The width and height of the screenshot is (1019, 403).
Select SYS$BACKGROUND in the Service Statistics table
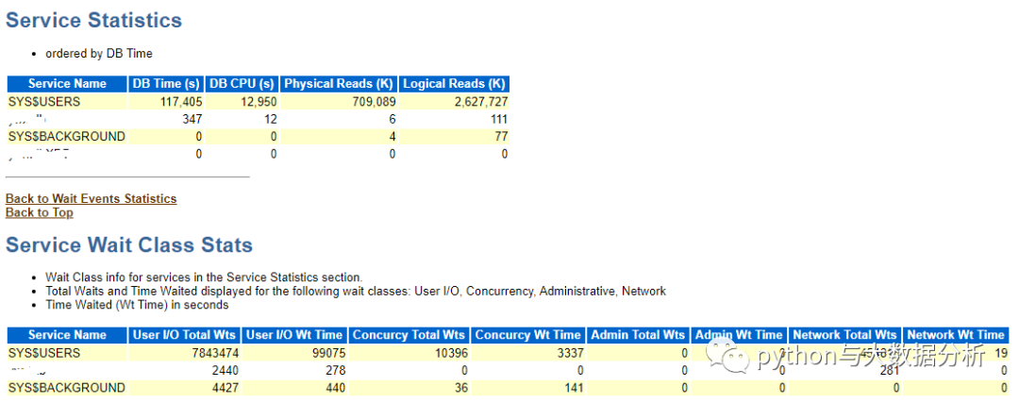[66, 137]
